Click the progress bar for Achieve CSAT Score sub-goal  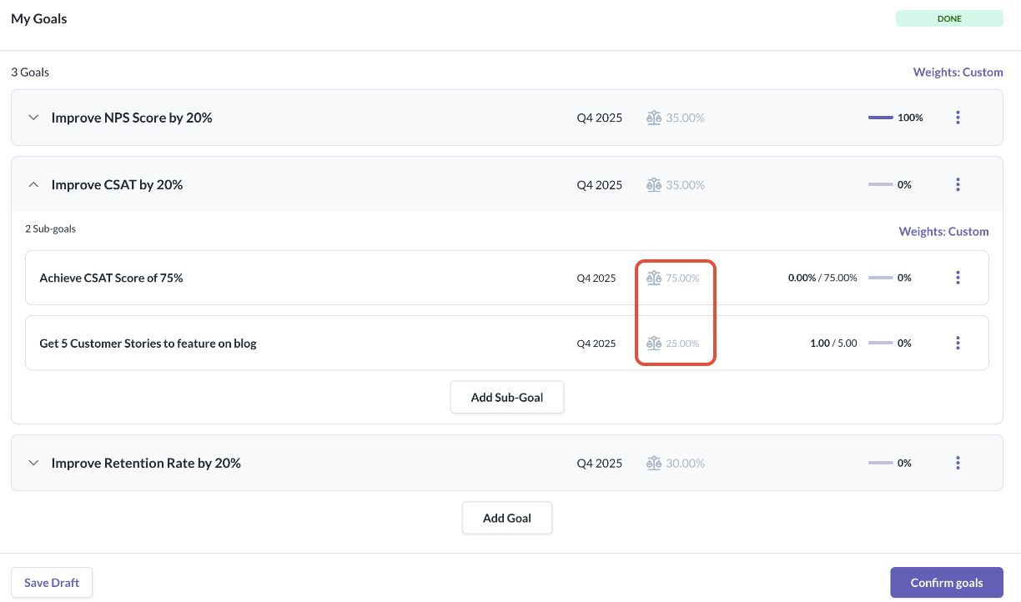(881, 278)
